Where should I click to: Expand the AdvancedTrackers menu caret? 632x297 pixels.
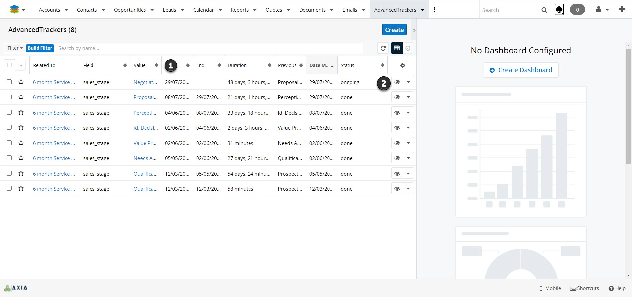pos(423,10)
